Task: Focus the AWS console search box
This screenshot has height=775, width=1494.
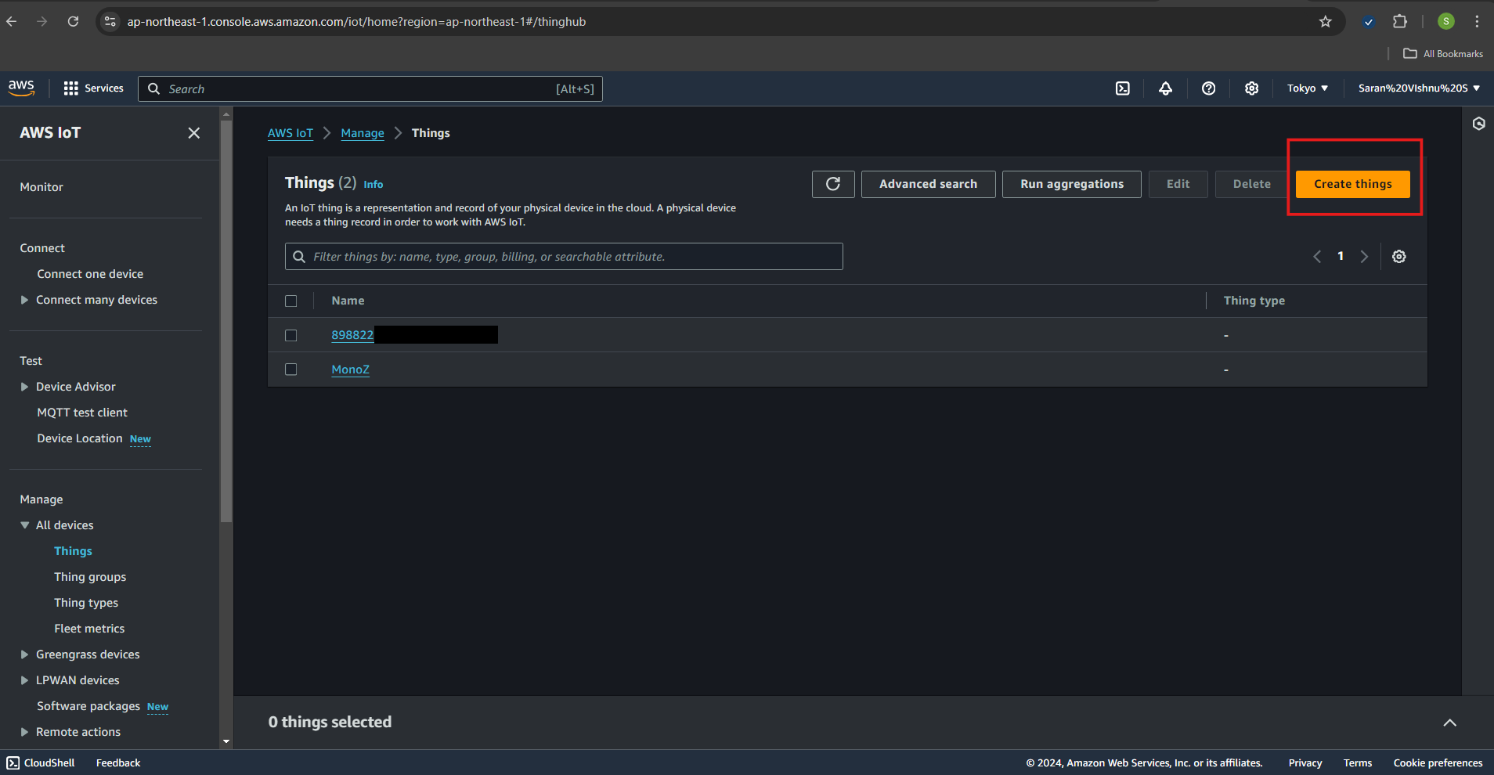Action: (x=370, y=88)
